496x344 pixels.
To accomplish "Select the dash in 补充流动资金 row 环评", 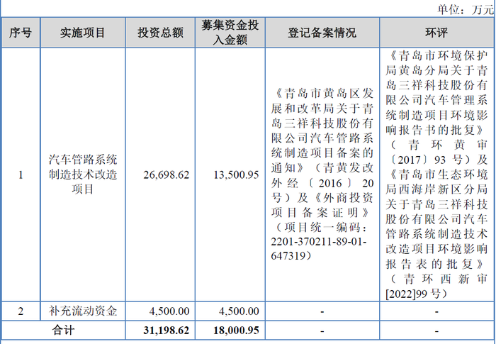I will (436, 312).
